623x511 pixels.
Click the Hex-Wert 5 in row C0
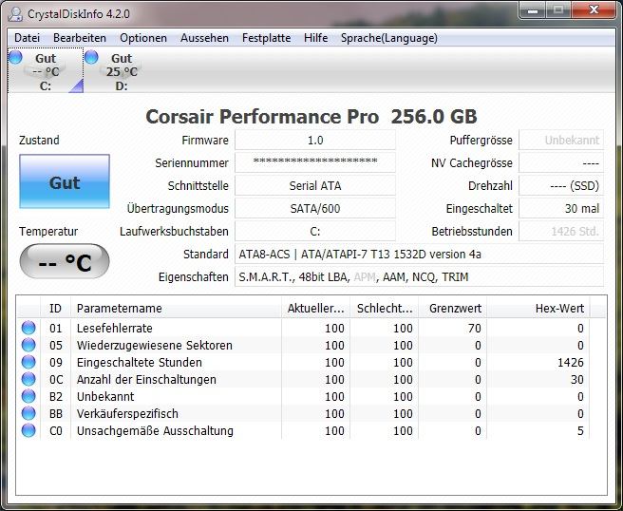click(580, 430)
